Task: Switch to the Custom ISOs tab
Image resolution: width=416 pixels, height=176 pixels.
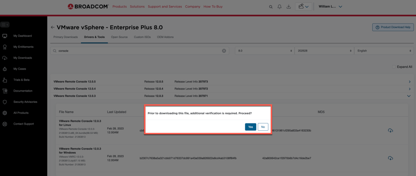Action: coord(142,37)
